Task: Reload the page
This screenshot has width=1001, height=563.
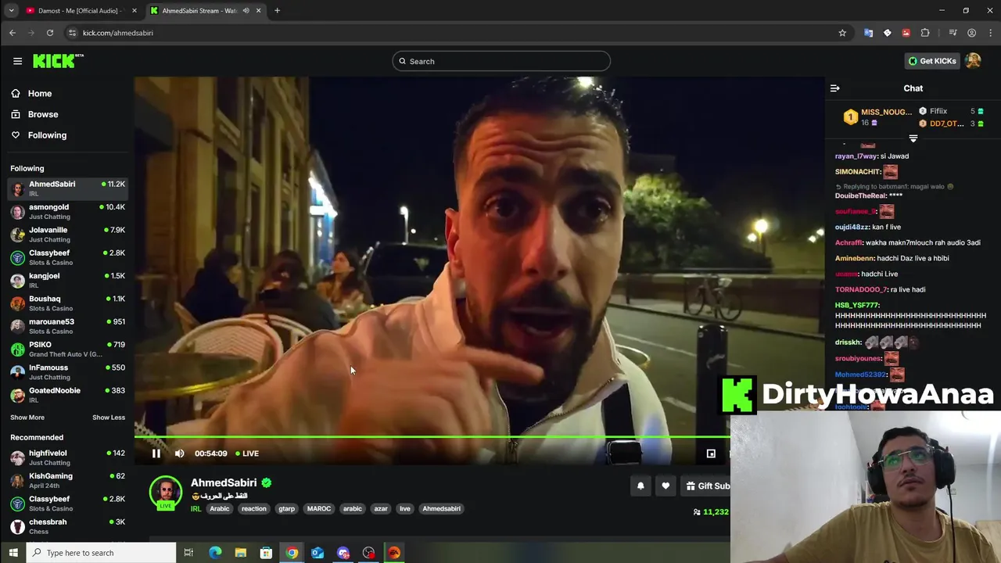Action: (x=50, y=33)
